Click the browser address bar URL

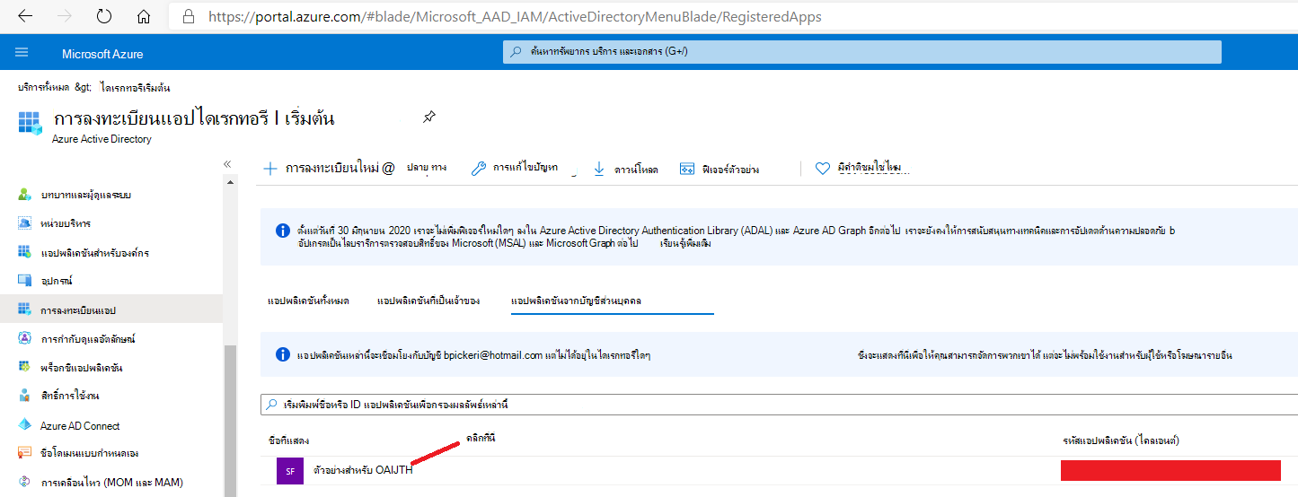coord(515,16)
